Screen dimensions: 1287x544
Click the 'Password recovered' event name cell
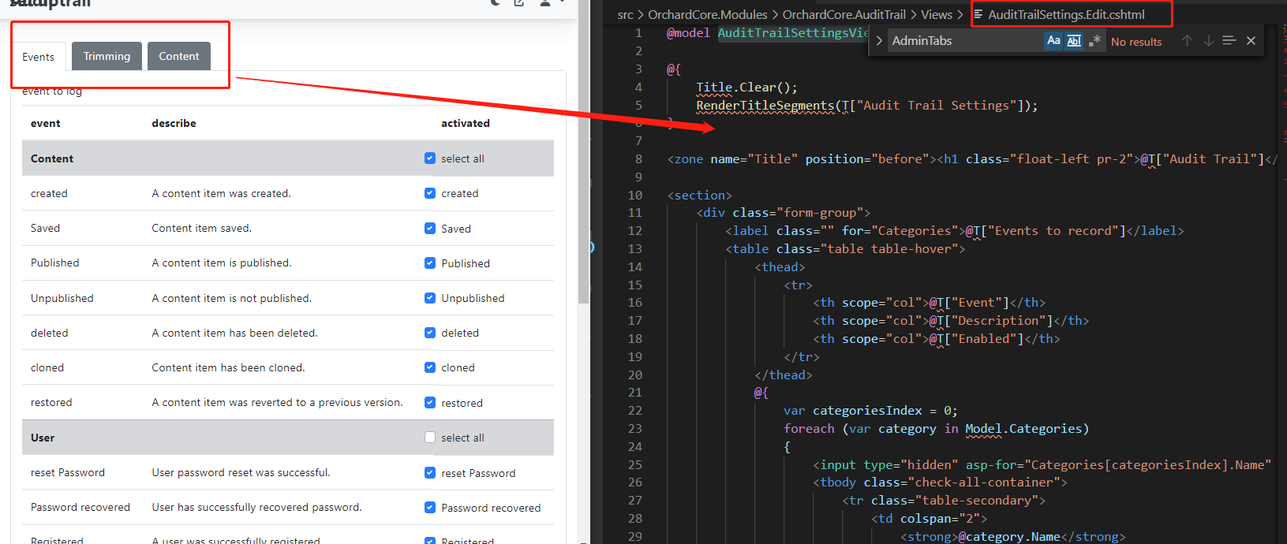point(80,507)
